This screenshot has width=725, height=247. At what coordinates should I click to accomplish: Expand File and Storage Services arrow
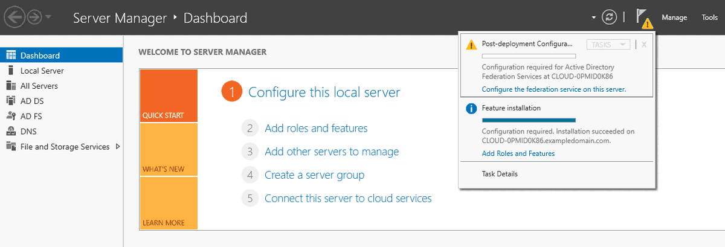pos(118,147)
